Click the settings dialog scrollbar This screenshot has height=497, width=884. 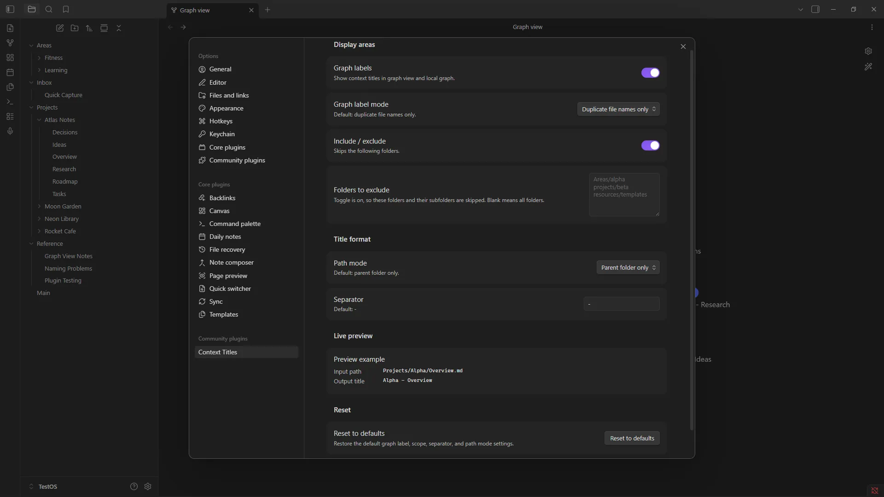point(692,240)
